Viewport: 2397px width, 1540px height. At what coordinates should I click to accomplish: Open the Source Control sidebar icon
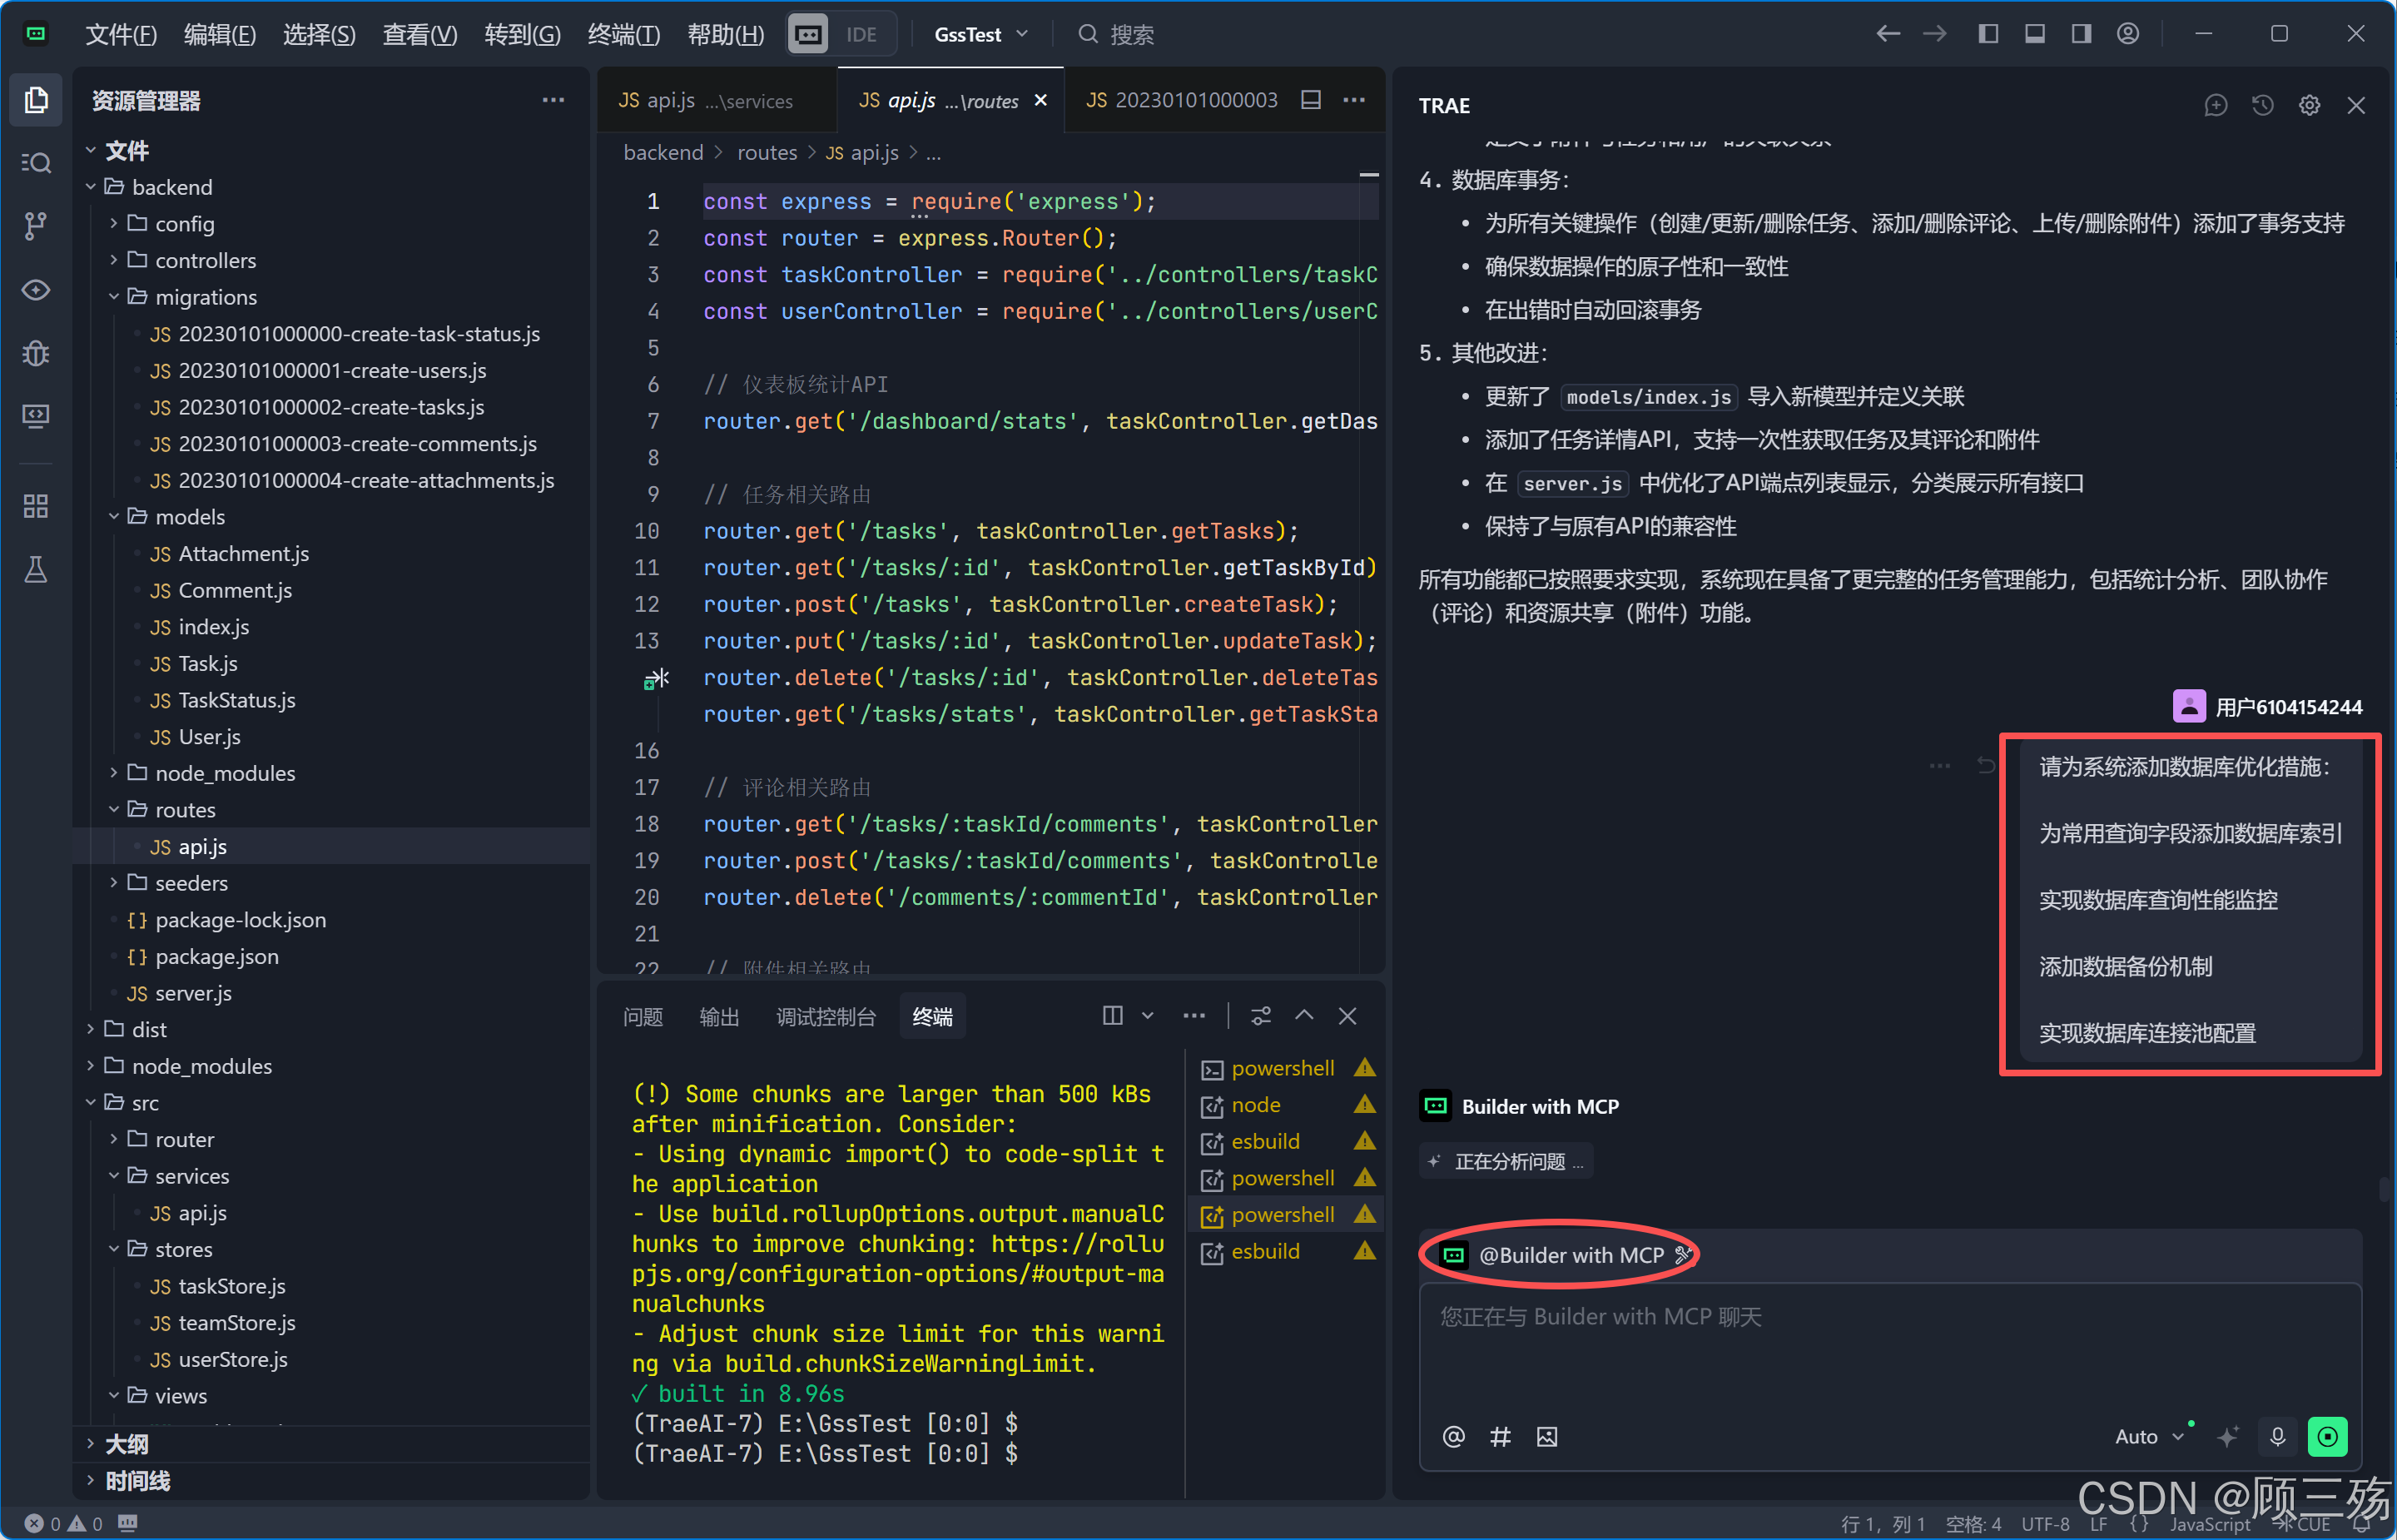36,226
